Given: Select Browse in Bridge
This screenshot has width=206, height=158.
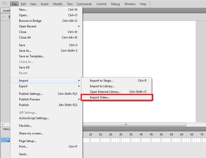Looking at the screenshot, I should 47,21.
